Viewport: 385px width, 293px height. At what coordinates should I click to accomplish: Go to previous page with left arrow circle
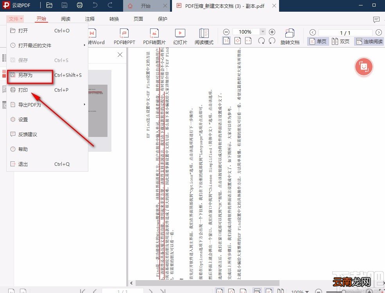[313, 32]
